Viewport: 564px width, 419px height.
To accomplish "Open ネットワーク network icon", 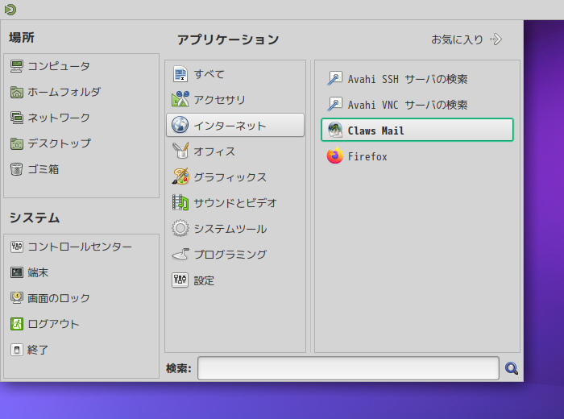I will (17, 118).
